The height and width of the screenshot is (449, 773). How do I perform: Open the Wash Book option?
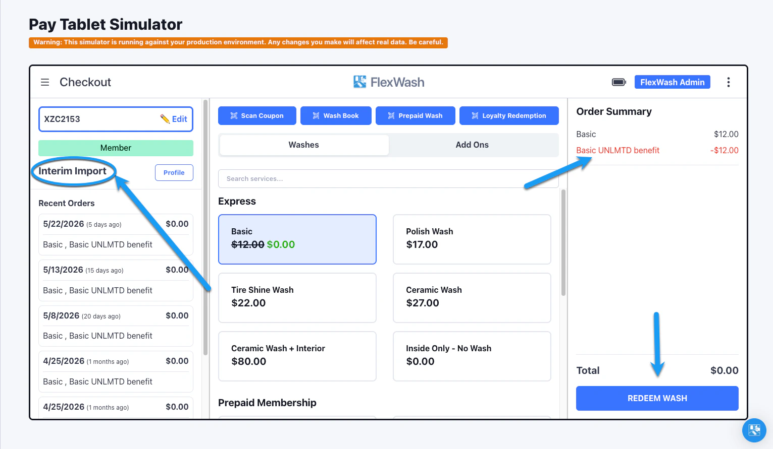tap(336, 115)
